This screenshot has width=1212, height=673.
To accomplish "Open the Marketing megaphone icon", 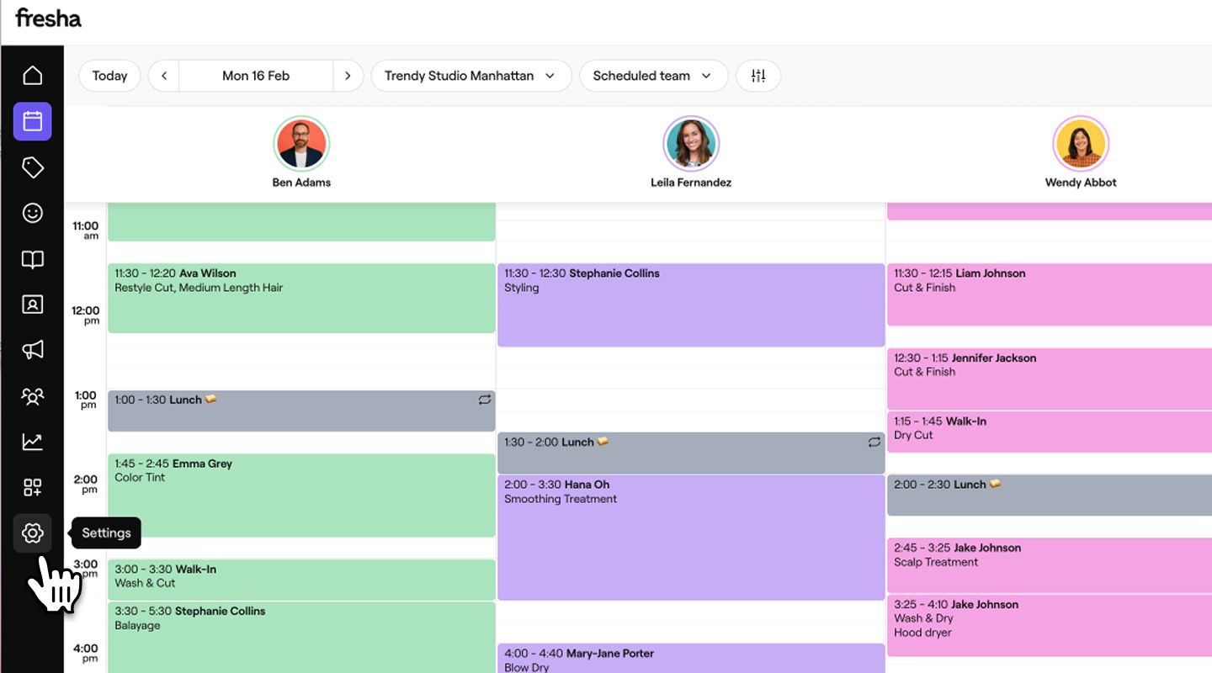I will [x=32, y=350].
